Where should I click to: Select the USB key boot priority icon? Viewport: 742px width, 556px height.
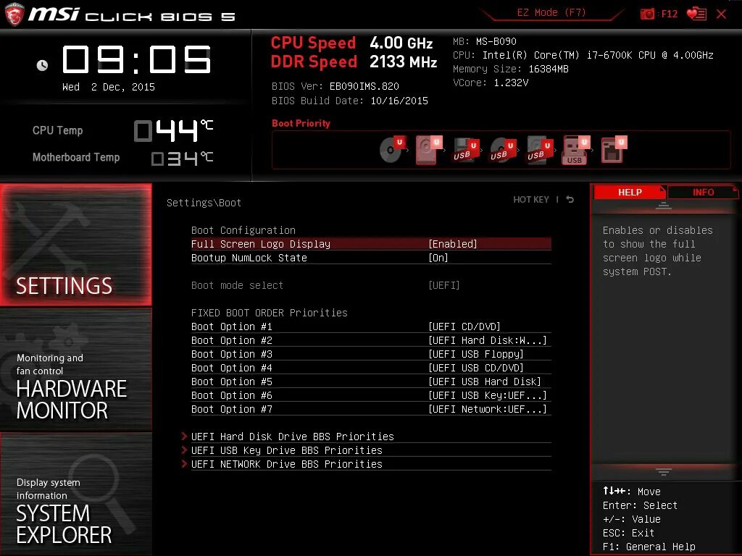[x=576, y=151]
